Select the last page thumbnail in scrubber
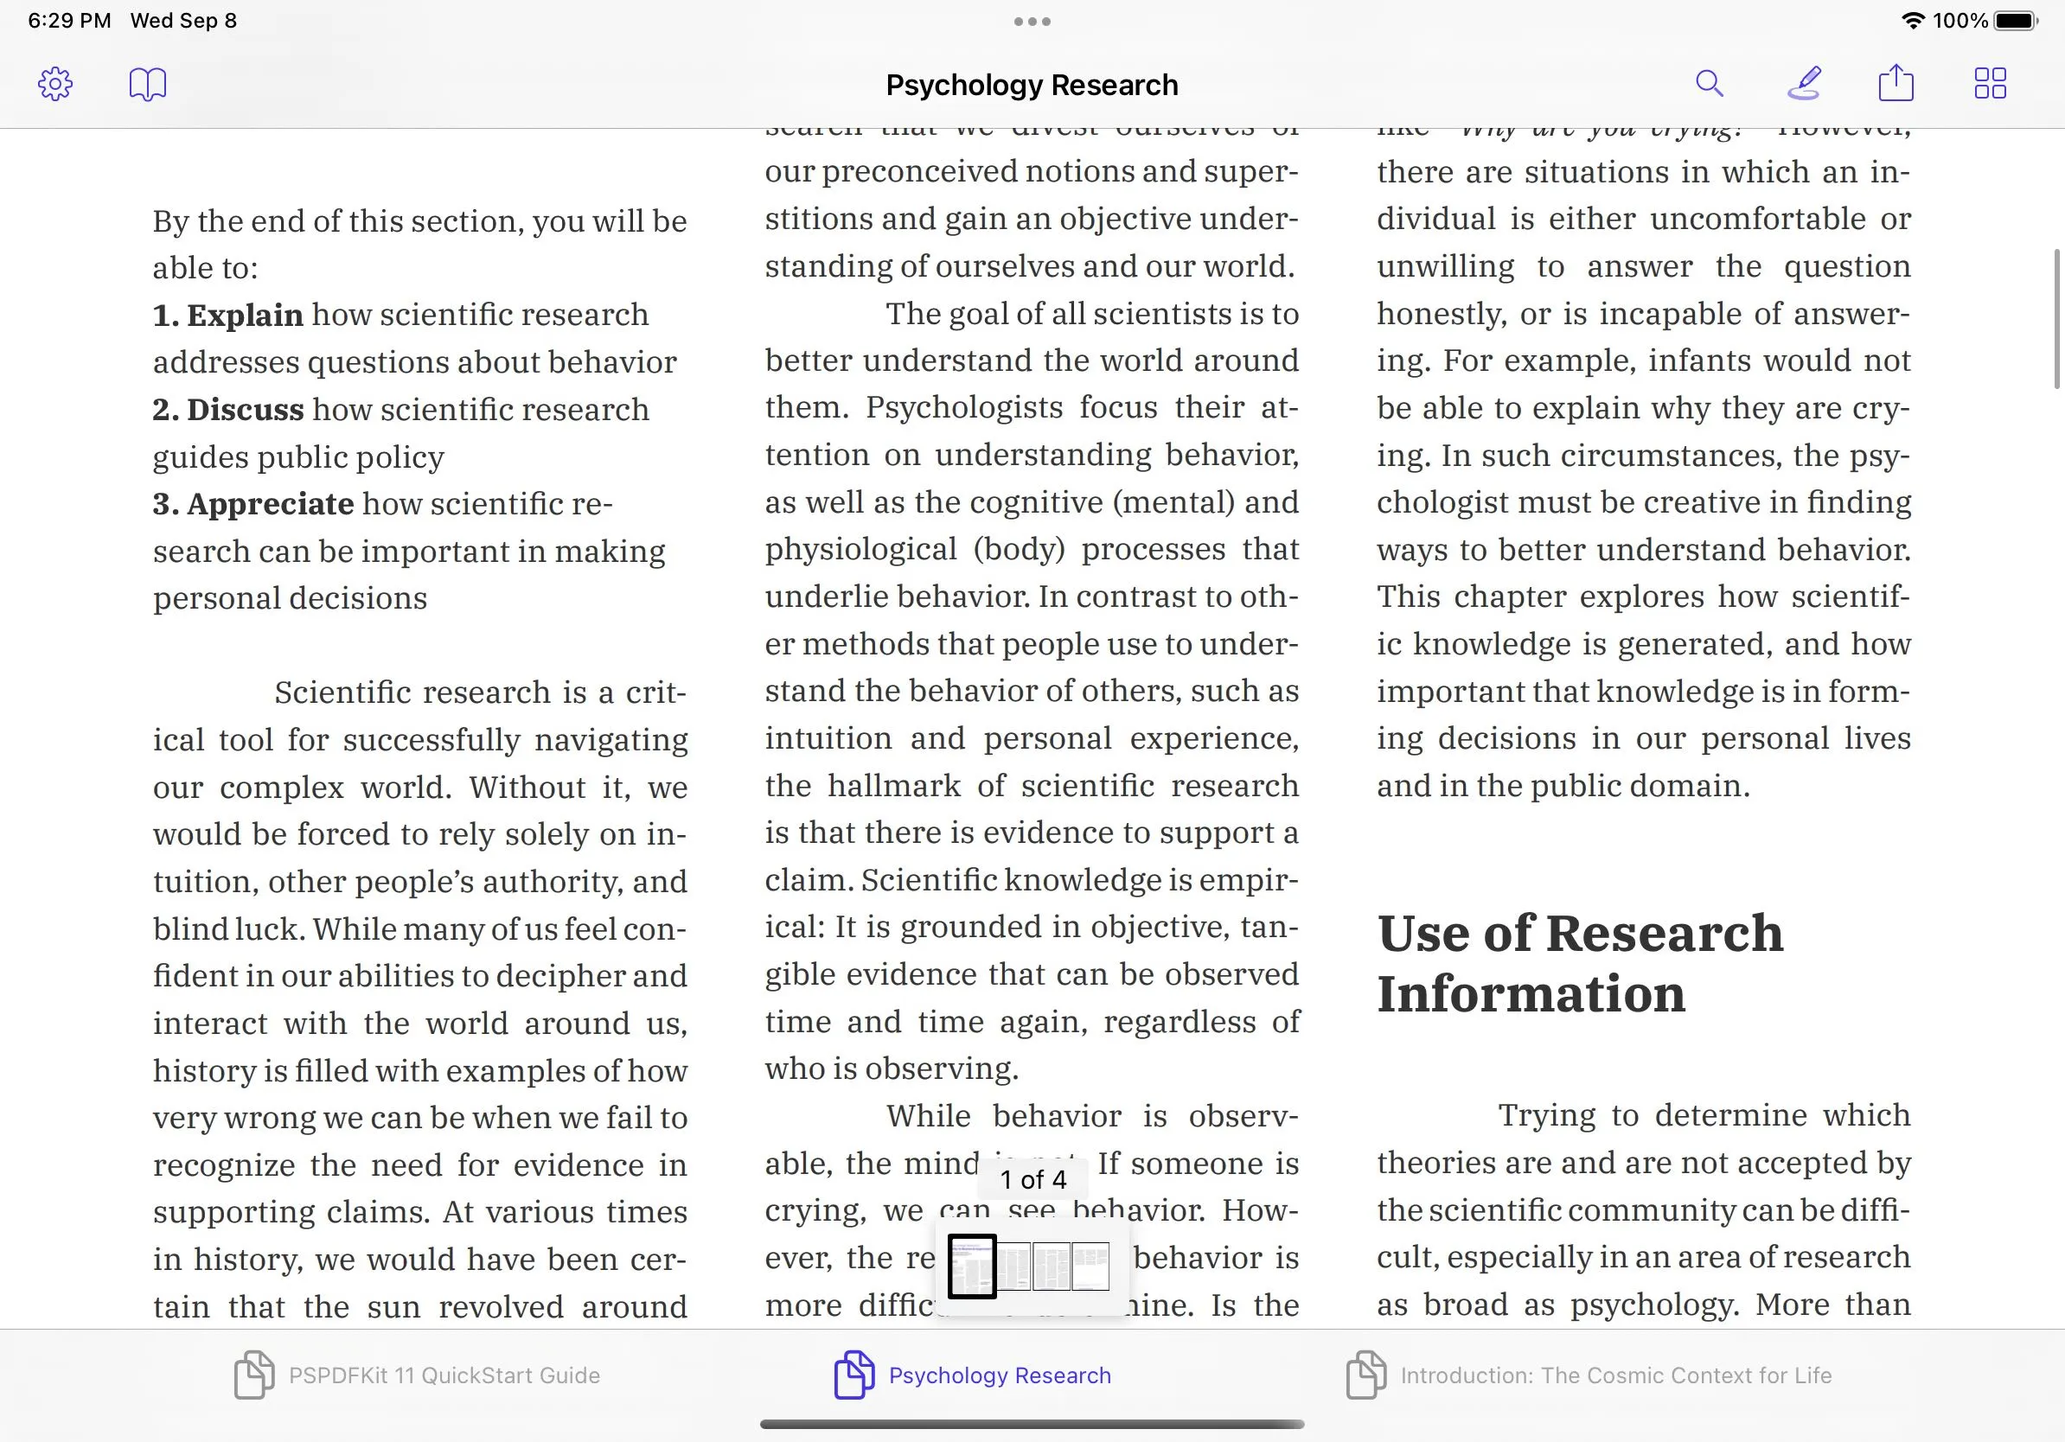 [1091, 1267]
